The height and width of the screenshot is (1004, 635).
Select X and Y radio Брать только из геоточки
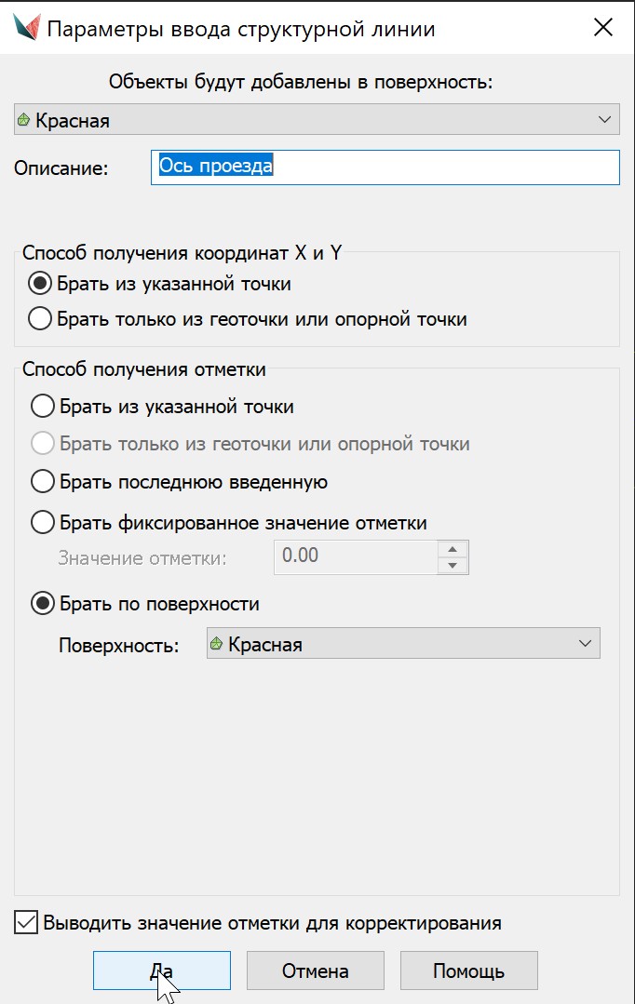pyautogui.click(x=40, y=319)
